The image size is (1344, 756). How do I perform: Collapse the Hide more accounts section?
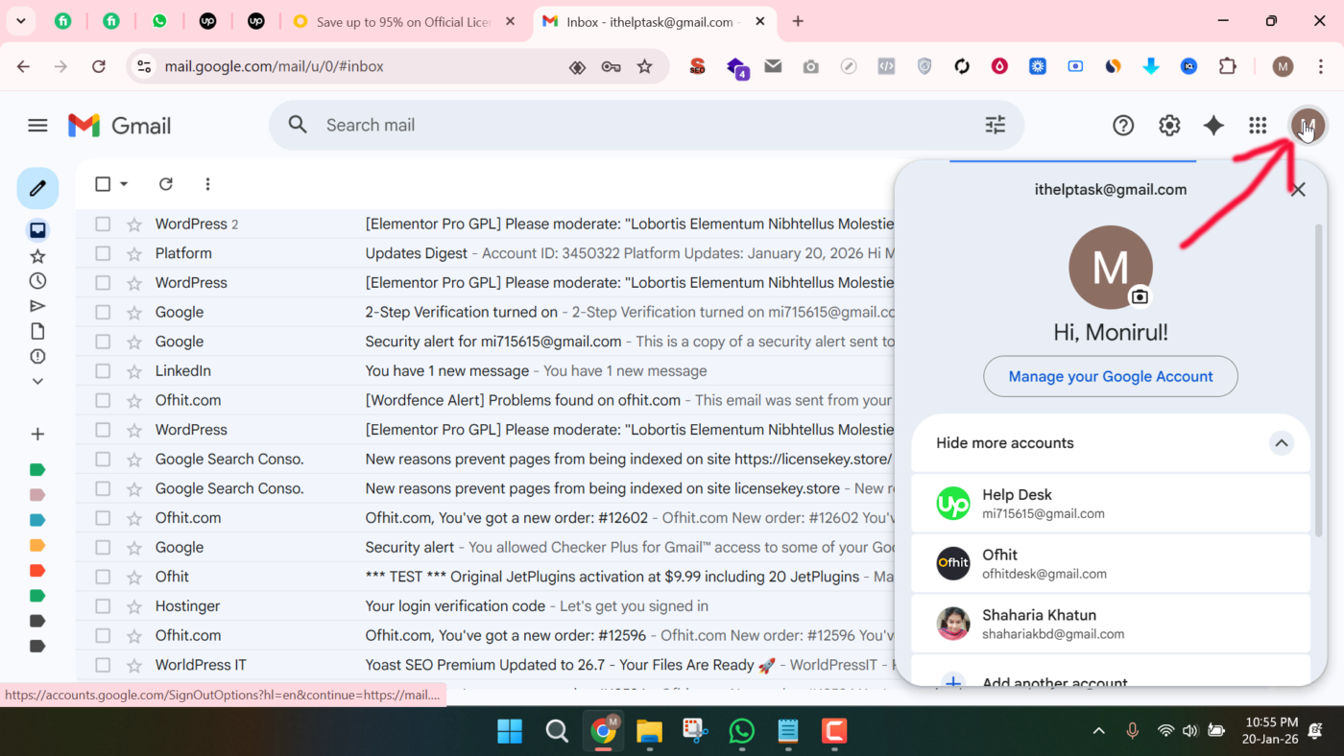coord(1281,443)
